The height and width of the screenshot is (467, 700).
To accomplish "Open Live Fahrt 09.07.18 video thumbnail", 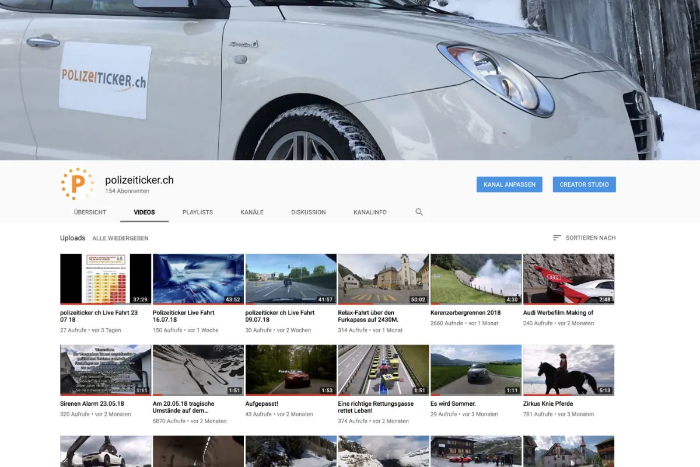I will click(x=291, y=279).
